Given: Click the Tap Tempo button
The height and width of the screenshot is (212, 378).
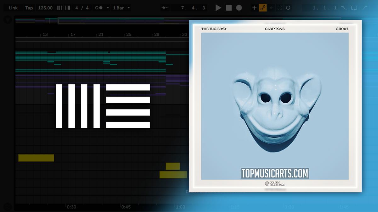Looking at the screenshot, I should pos(29,8).
